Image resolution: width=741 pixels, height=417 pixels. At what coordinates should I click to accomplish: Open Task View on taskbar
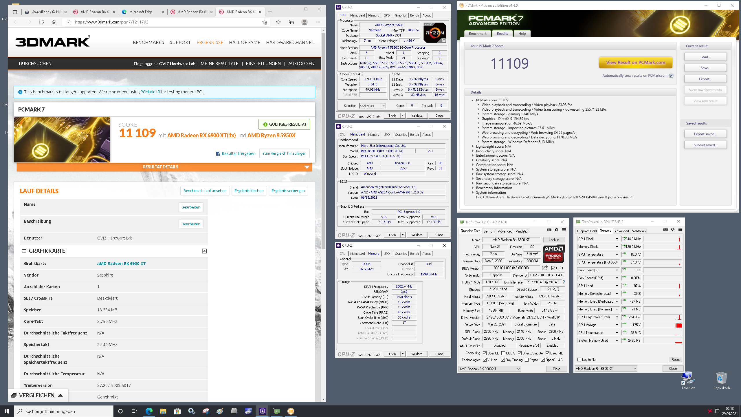pyautogui.click(x=134, y=411)
